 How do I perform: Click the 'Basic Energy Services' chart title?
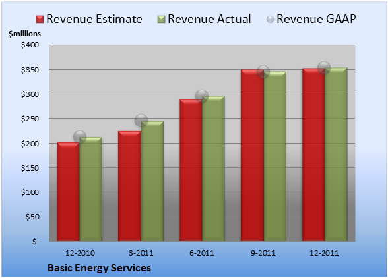click(99, 268)
